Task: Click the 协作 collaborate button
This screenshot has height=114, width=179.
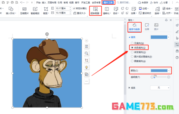Action: click(x=154, y=2)
